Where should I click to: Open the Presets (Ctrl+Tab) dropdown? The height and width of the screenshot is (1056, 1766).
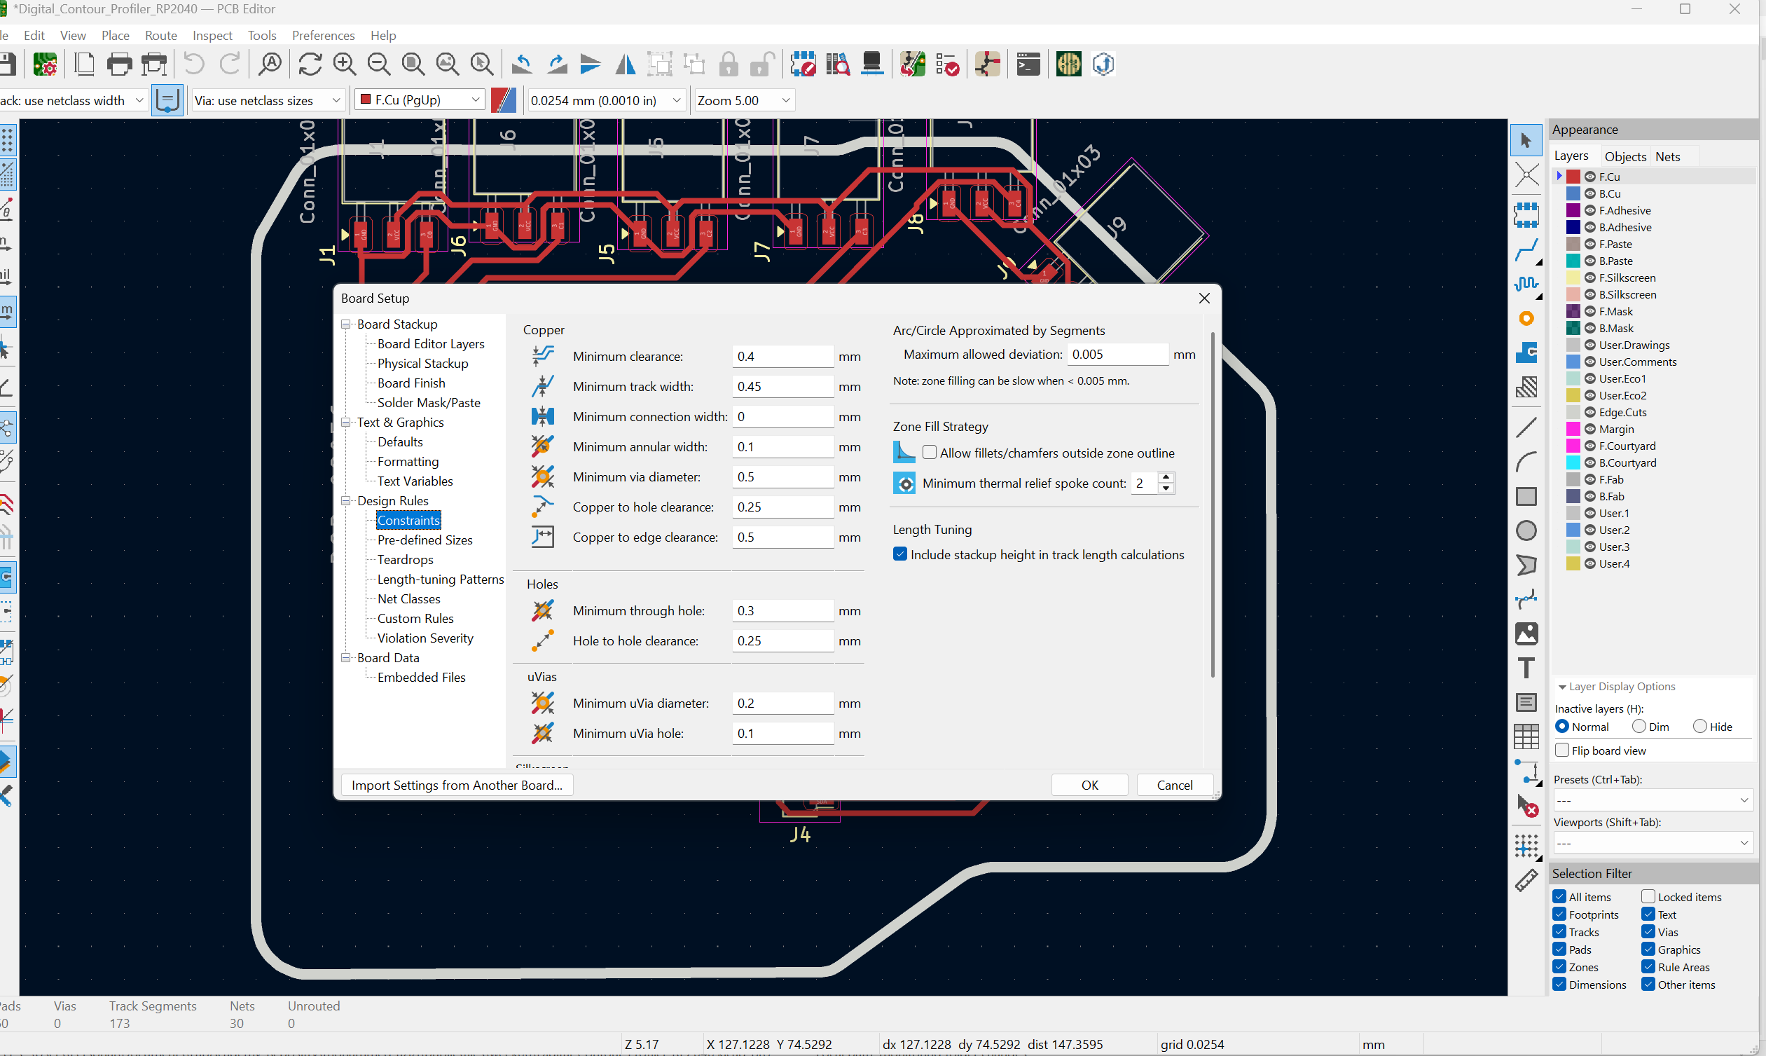coord(1653,800)
